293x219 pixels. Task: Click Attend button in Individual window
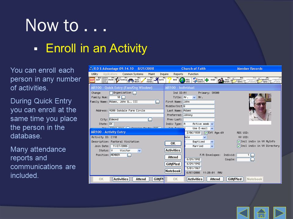coord(215,179)
